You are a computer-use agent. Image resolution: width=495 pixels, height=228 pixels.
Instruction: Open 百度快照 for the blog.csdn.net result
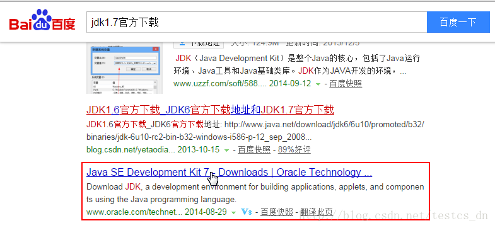(x=254, y=149)
